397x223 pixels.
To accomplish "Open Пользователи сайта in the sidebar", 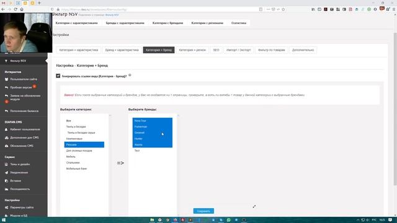I will 24,79.
